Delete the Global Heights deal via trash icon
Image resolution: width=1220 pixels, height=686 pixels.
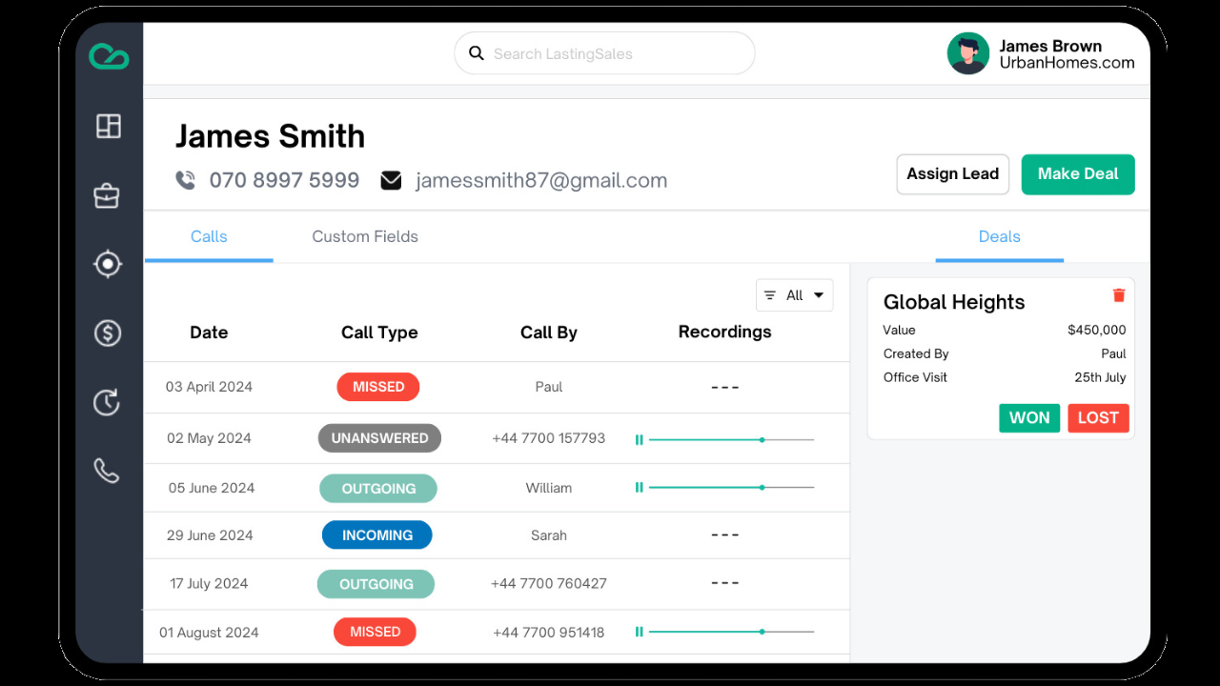pyautogui.click(x=1118, y=295)
